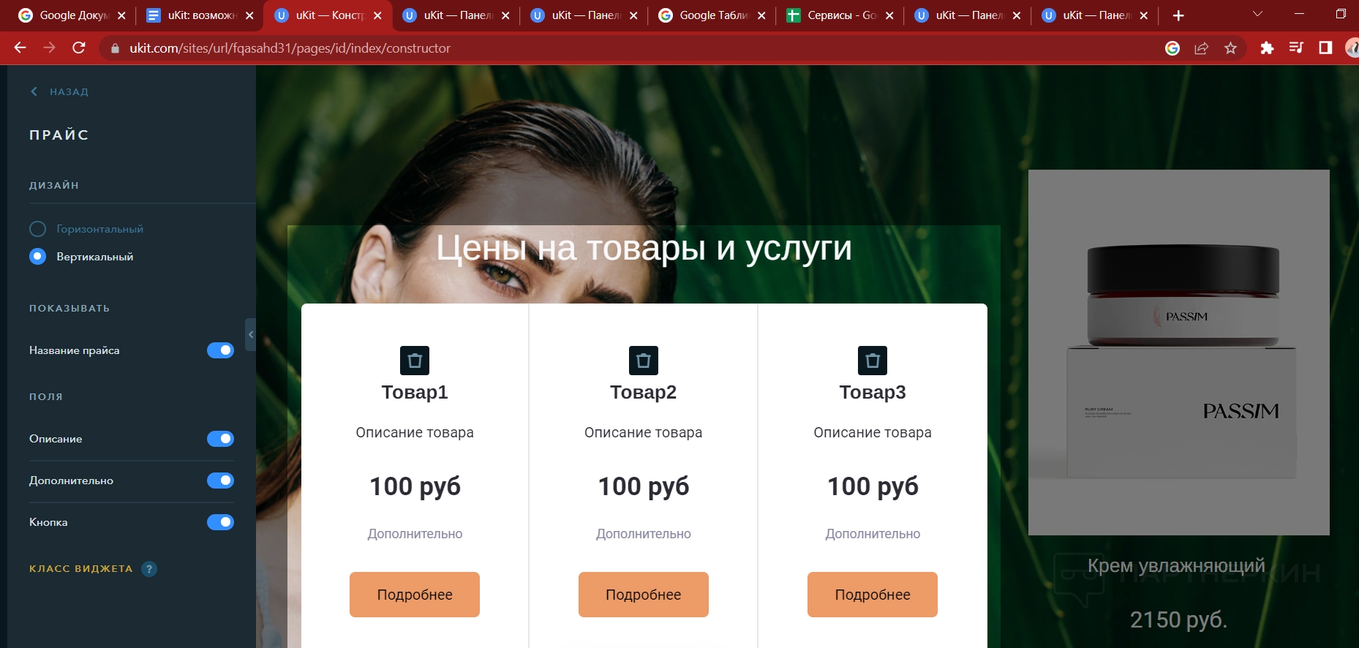Viewport: 1359px width, 648px height.
Task: Close the active uKit — Констр tab
Action: (377, 15)
